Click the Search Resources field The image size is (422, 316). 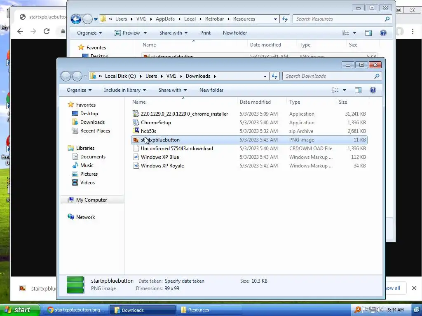[x=342, y=19]
